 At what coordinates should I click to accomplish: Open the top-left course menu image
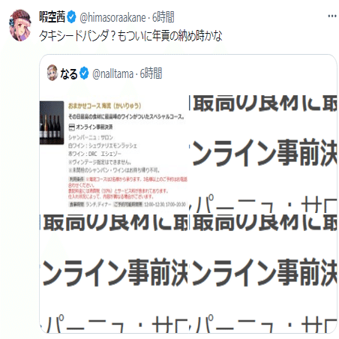(114, 154)
